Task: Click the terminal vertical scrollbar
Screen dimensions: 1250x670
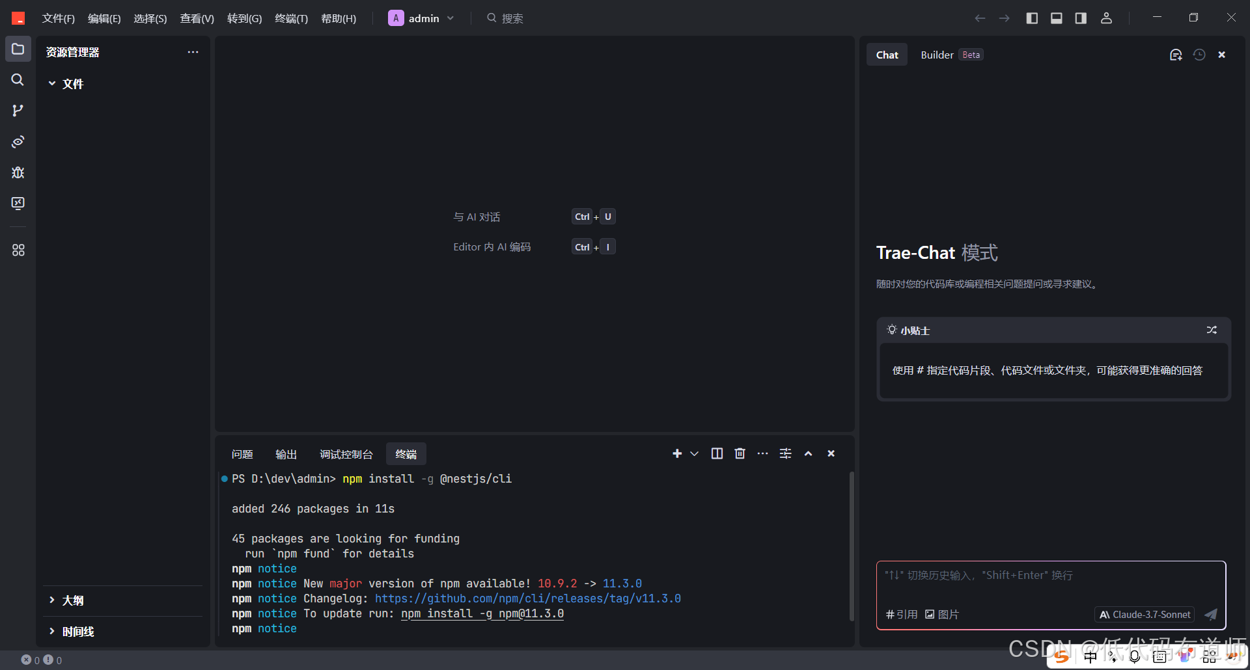Action: click(851, 546)
